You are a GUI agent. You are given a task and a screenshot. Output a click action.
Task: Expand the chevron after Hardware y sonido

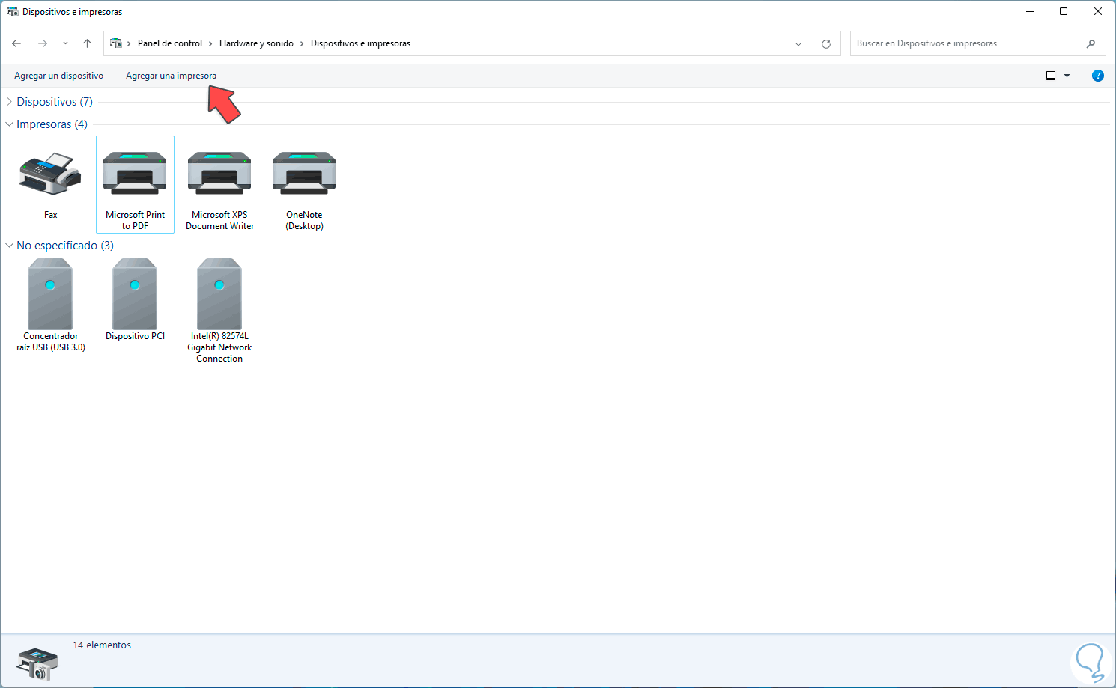[x=302, y=43]
